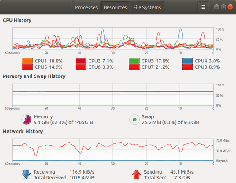Open the File Systems tab
This screenshot has height=183, width=236.
(147, 7)
